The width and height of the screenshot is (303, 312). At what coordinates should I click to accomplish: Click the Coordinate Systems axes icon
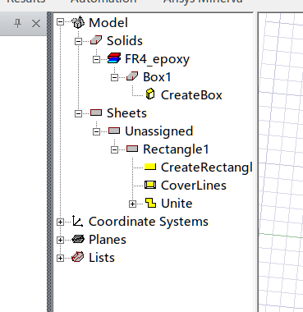coord(77,221)
